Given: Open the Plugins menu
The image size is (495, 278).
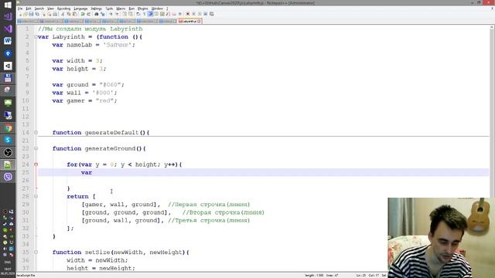Looking at the screenshot, I should (x=142, y=8).
